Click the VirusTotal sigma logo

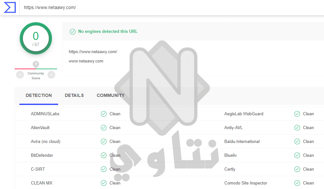(10, 7)
